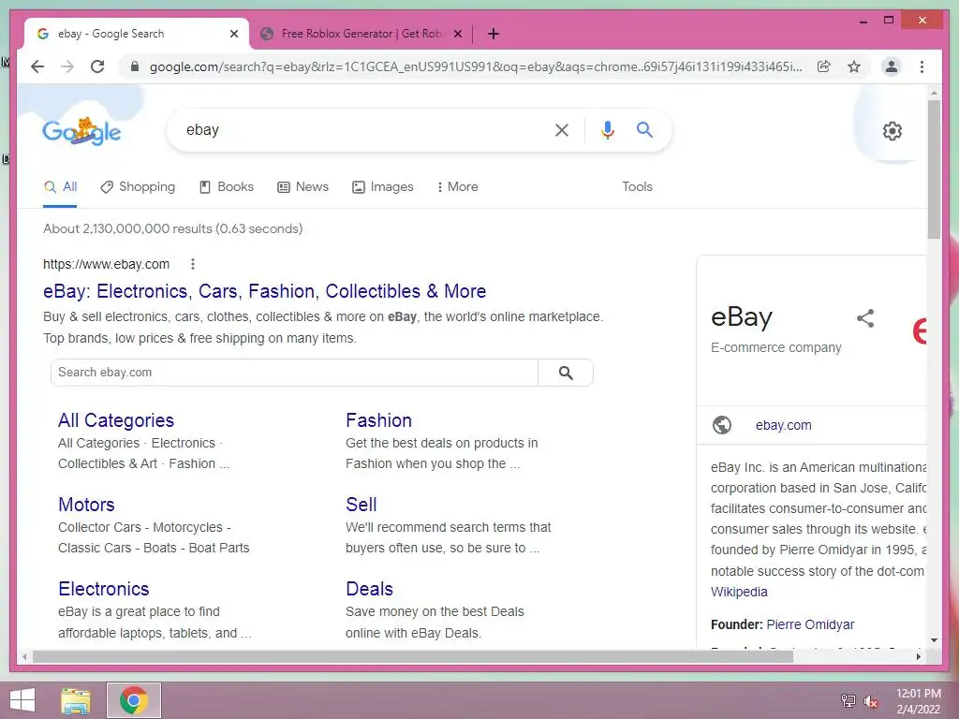Share the eBay knowledge panel
This screenshot has height=719, width=959.
point(865,318)
